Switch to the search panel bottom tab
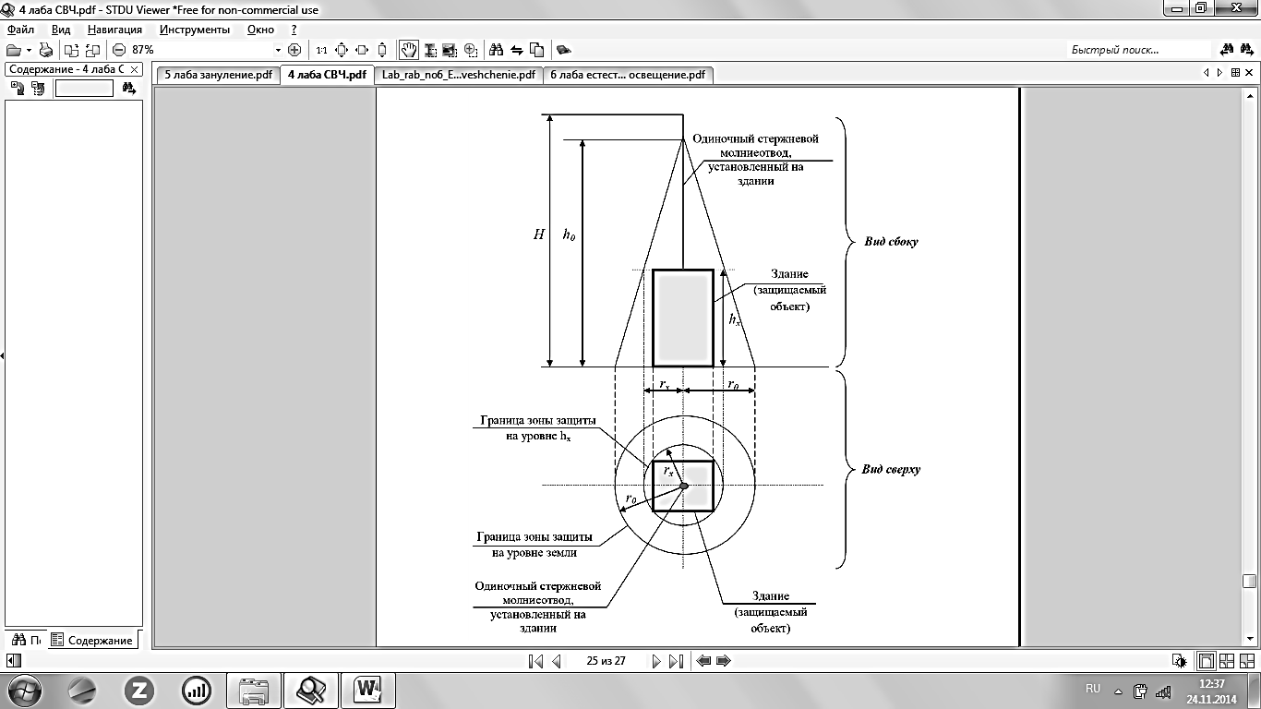This screenshot has width=1261, height=709. 26,640
